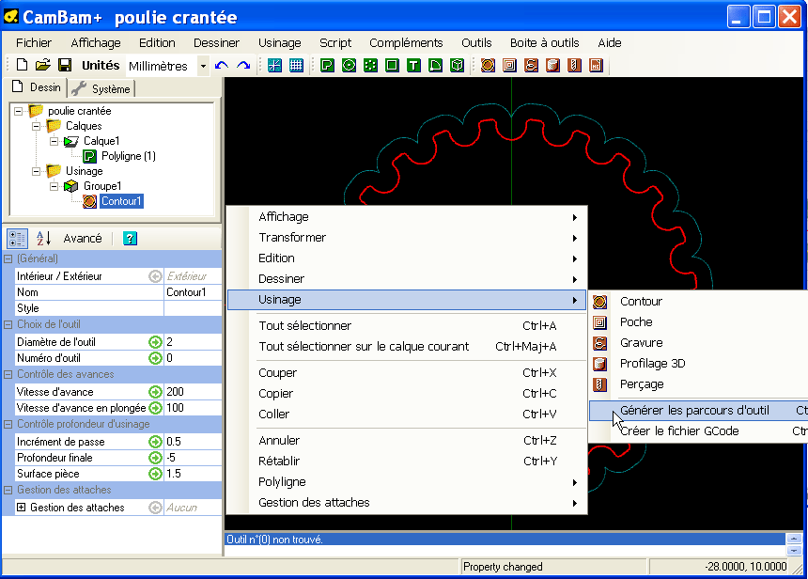Switch to the Système tab
The width and height of the screenshot is (808, 579).
pos(102,88)
